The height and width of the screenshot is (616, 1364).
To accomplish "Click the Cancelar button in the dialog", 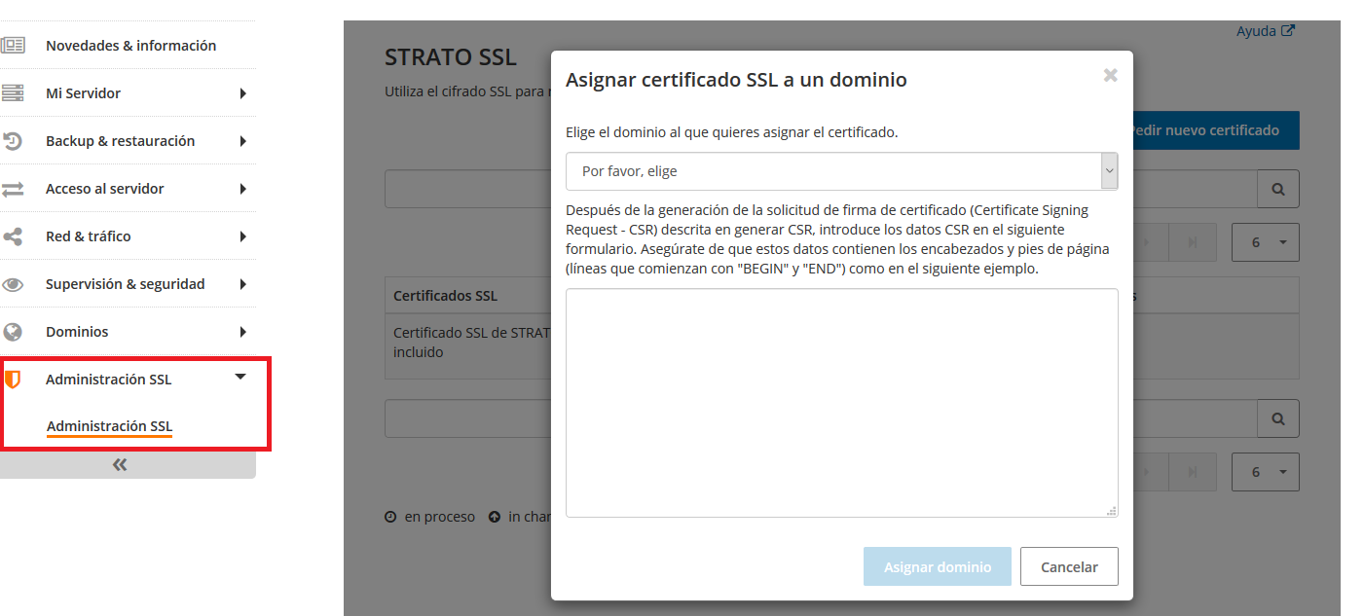I will (1069, 565).
